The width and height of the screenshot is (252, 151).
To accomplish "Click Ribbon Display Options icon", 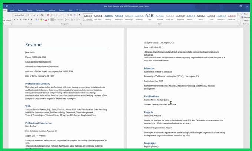I will [241, 6].
